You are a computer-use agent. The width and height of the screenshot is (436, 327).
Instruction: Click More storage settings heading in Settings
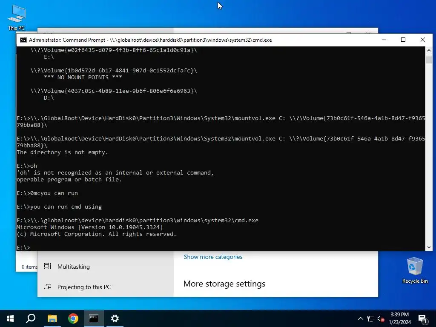[224, 284]
